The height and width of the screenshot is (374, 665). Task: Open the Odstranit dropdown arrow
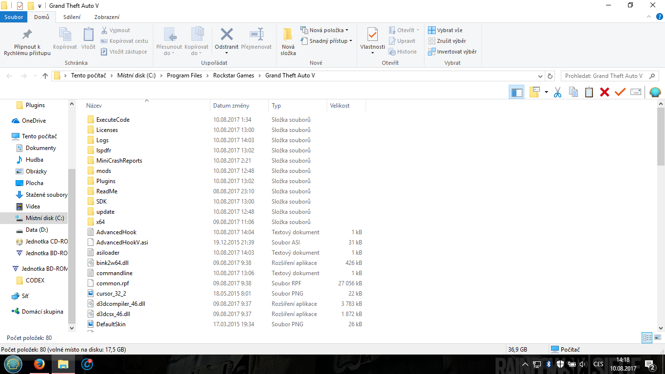[226, 53]
